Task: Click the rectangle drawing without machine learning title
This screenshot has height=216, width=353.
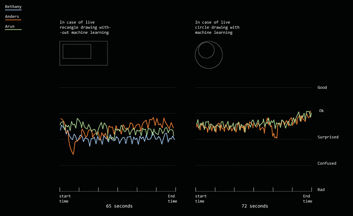Action: (85, 27)
